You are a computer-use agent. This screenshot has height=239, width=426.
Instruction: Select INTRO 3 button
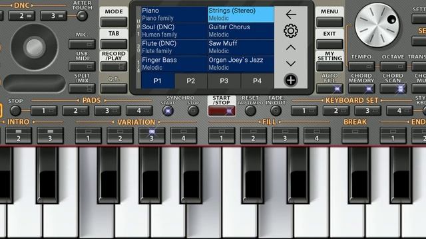(51, 135)
